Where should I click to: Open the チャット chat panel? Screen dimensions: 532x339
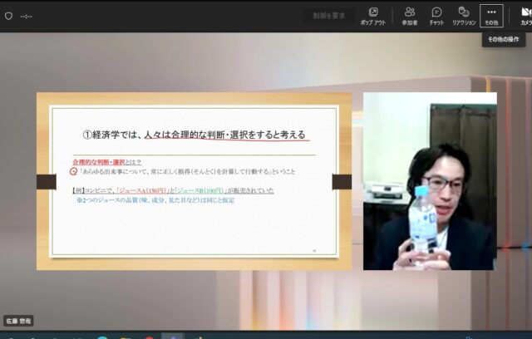[x=436, y=16]
